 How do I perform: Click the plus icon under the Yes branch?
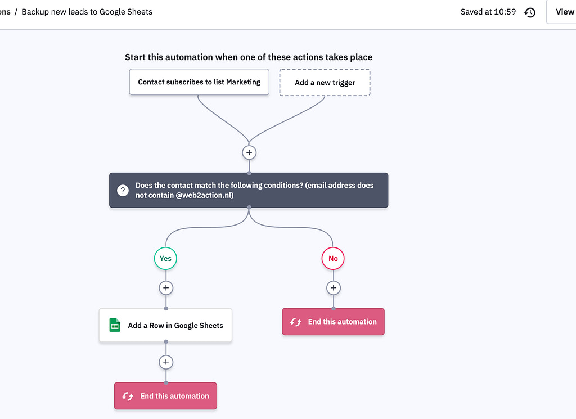tap(165, 287)
